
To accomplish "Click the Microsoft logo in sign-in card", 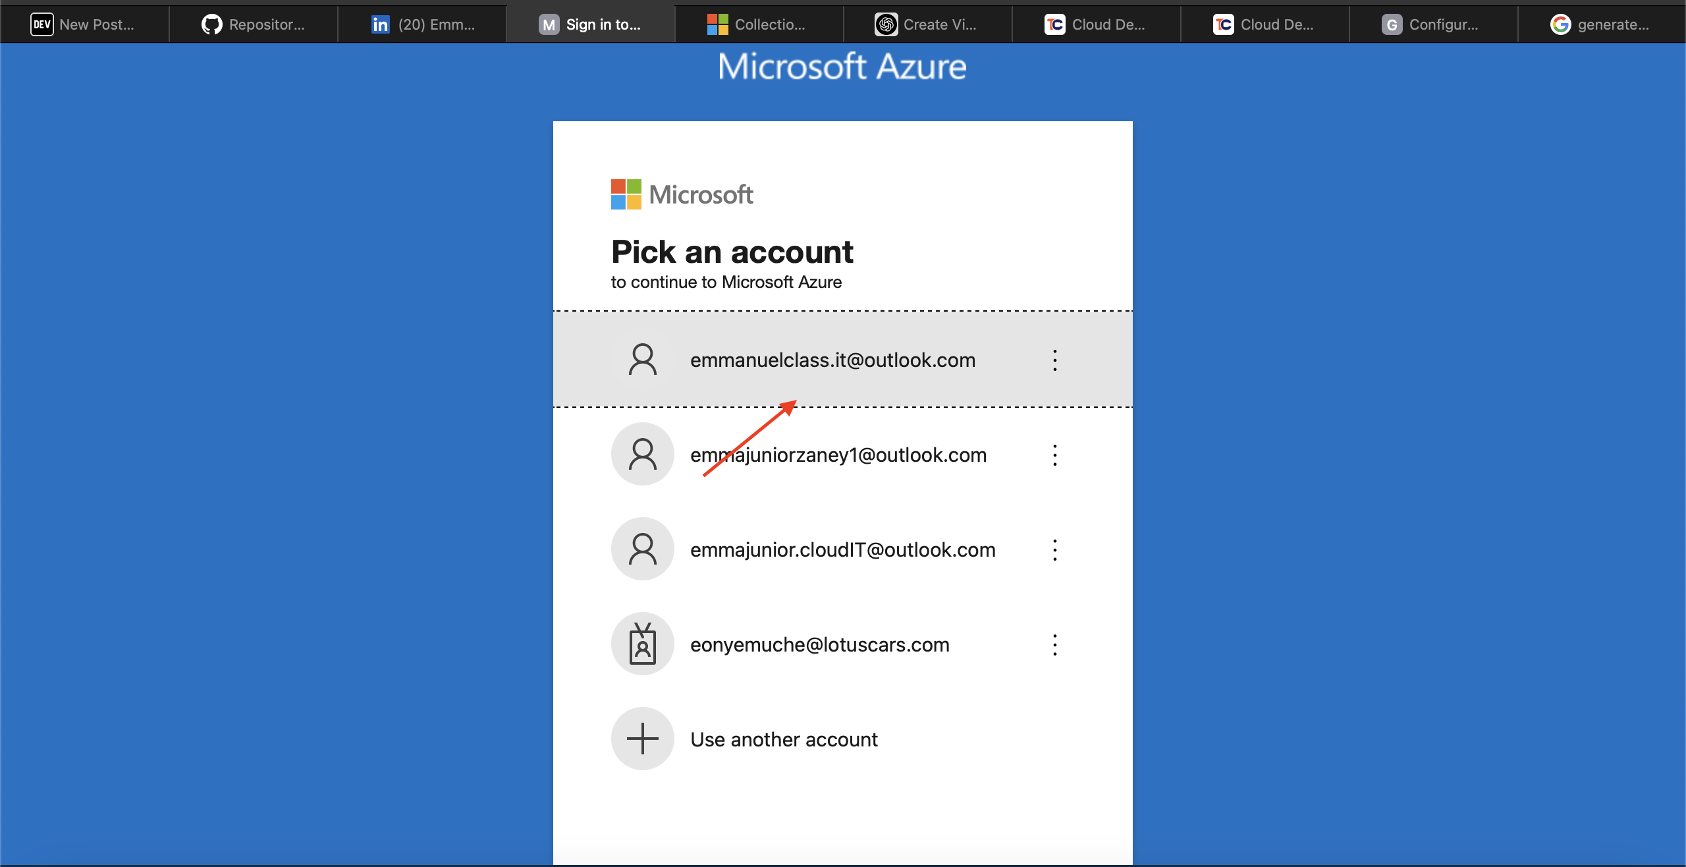I will [682, 194].
